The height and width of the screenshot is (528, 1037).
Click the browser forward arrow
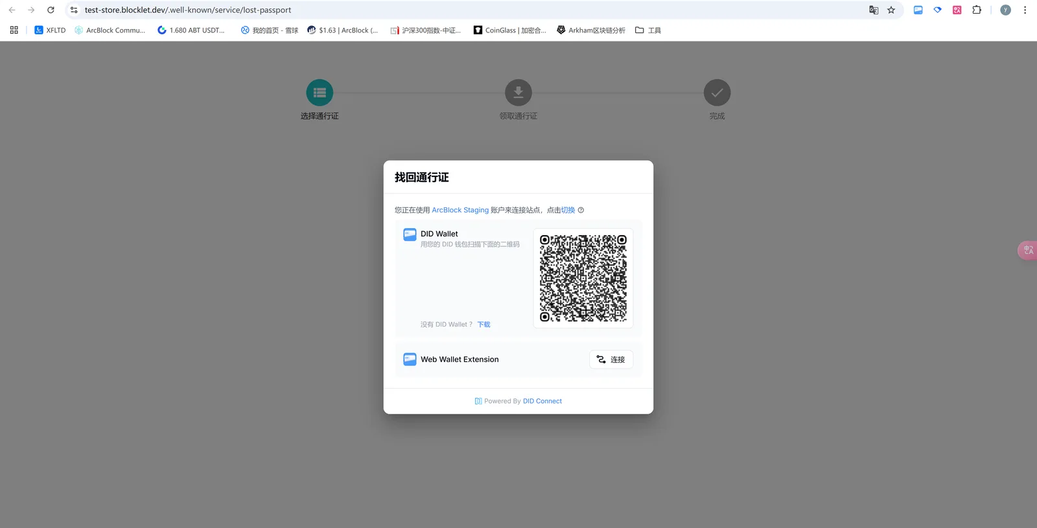(x=31, y=10)
